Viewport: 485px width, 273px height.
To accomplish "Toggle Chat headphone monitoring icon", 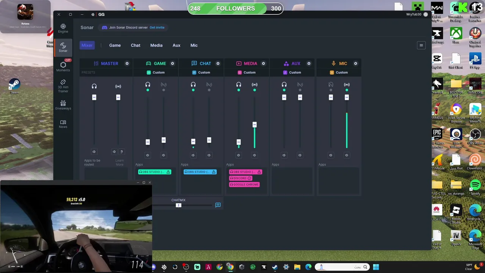I will (193, 85).
